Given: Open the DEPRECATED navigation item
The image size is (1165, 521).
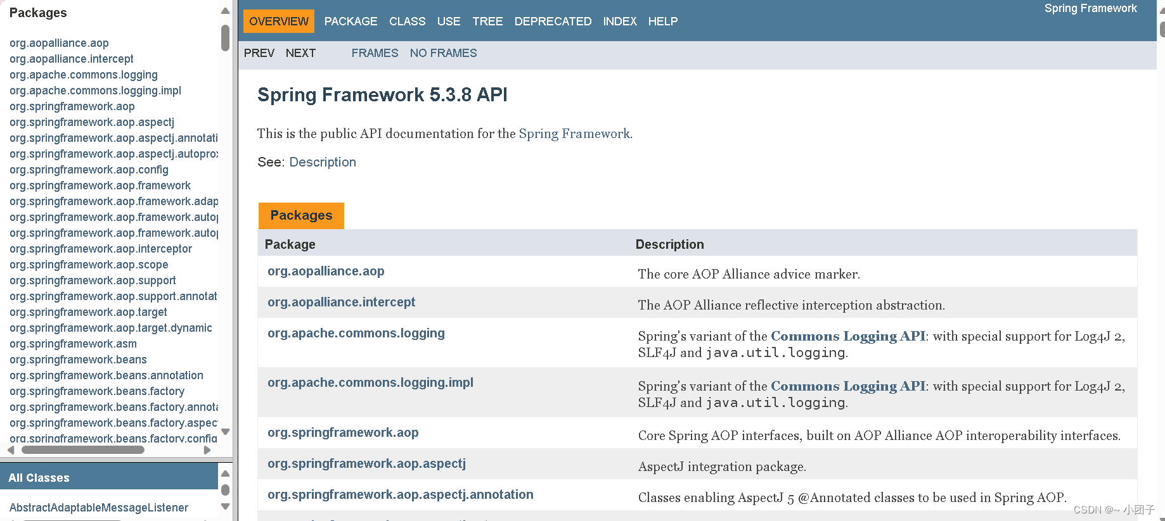Looking at the screenshot, I should tap(553, 22).
